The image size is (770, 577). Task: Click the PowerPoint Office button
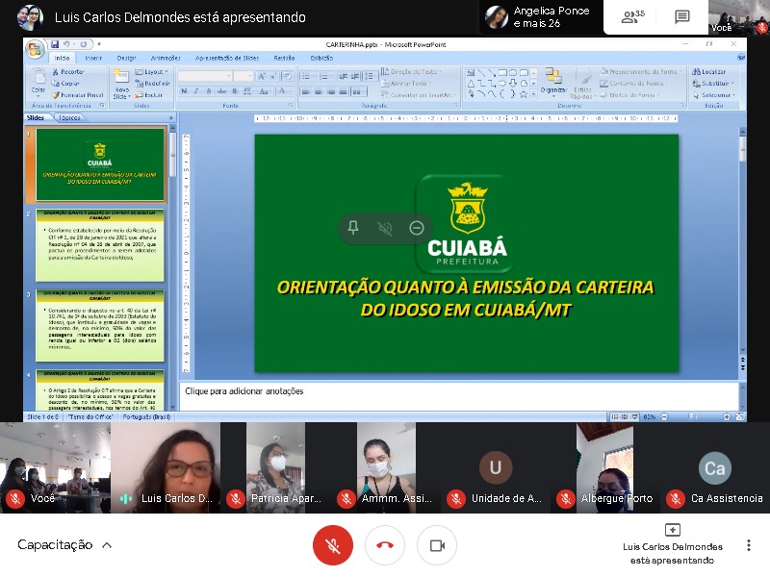coord(35,49)
